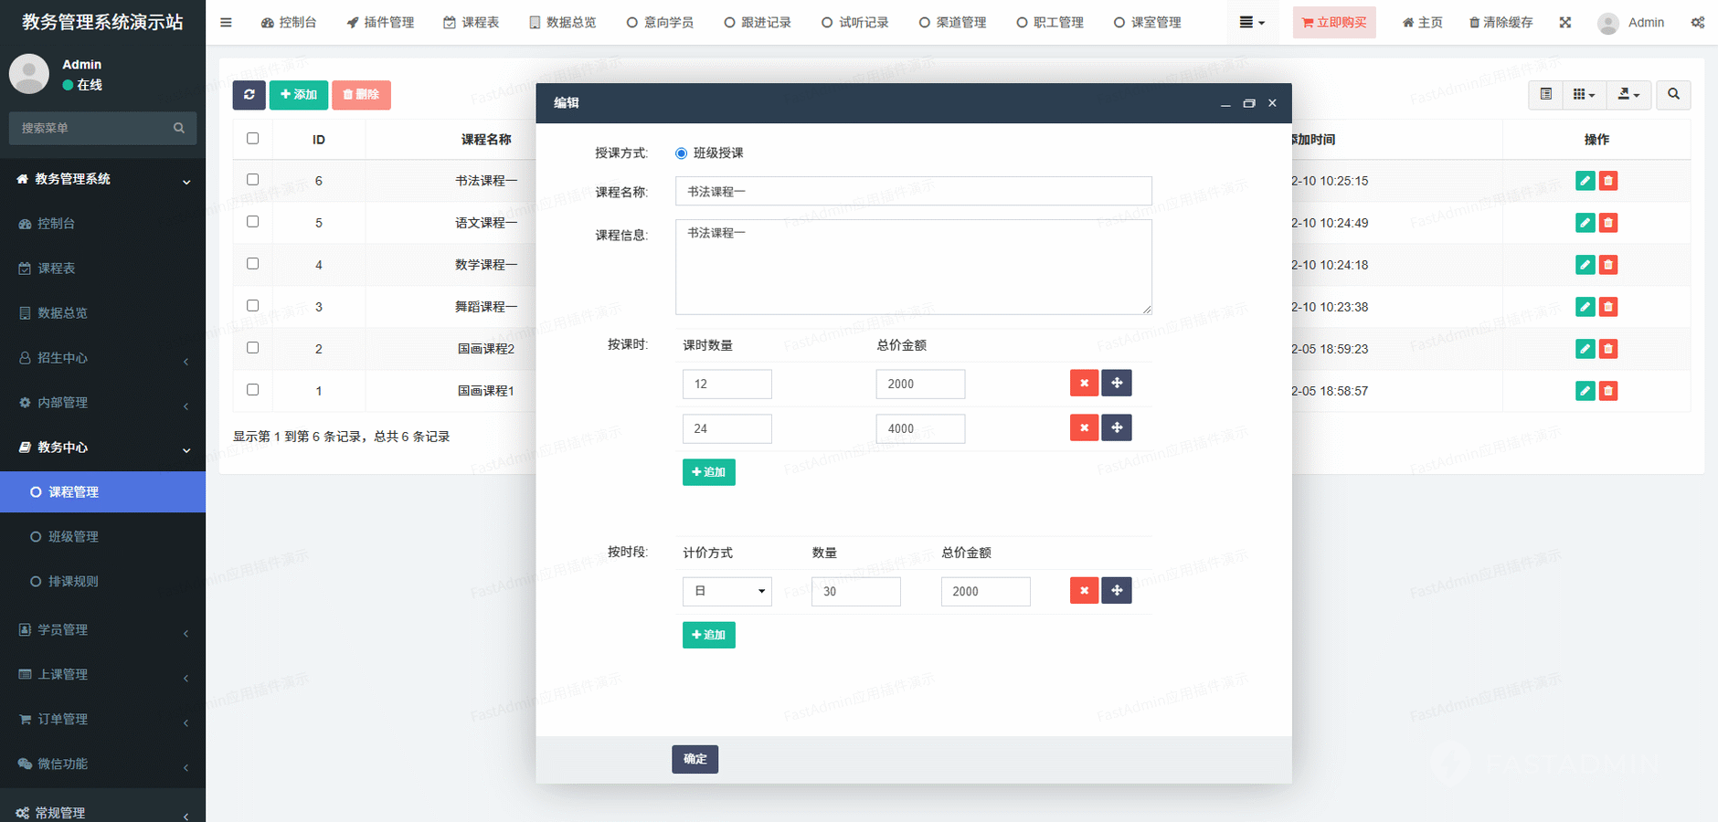
Task: Check the box for 书法课程一 row
Action: pos(253,180)
